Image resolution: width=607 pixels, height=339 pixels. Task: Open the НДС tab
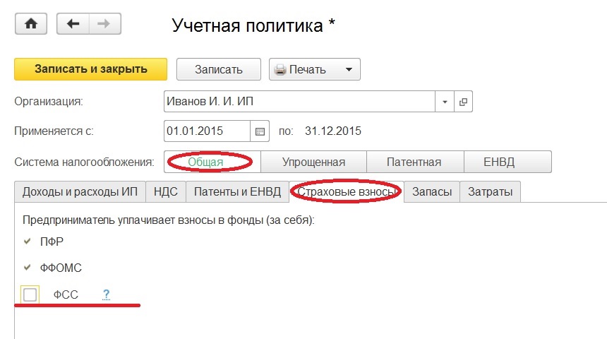[166, 192]
